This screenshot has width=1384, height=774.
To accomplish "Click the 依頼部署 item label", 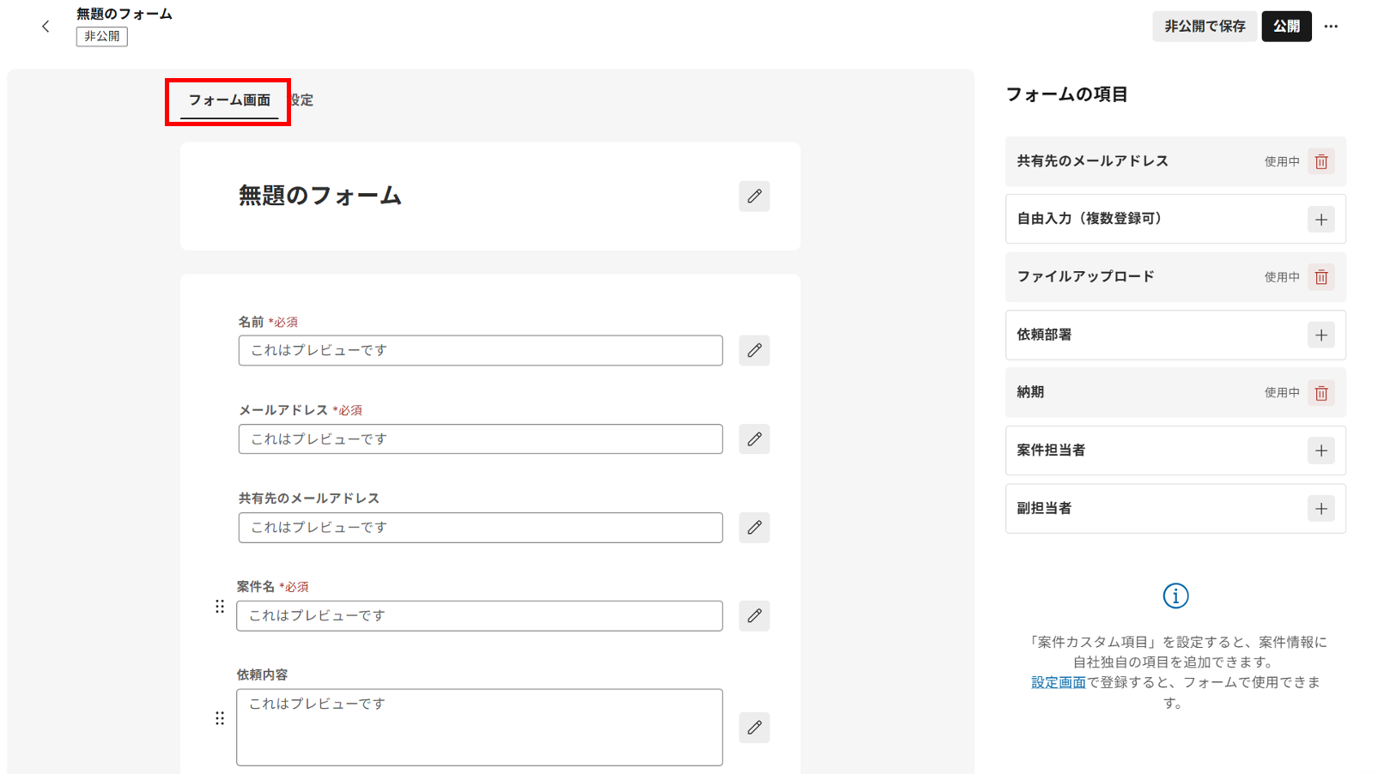I will 1044,335.
